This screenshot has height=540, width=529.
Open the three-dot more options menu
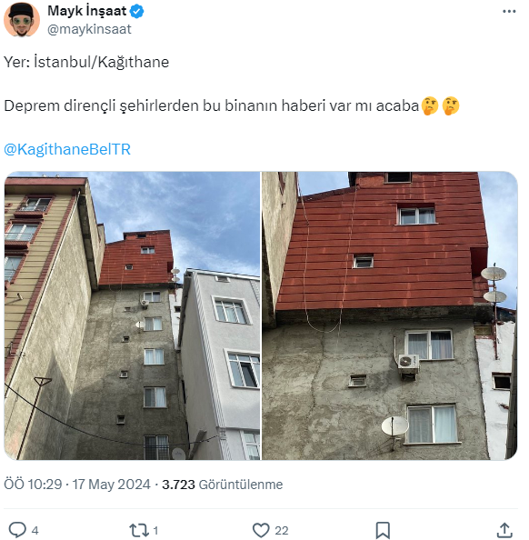(509, 12)
